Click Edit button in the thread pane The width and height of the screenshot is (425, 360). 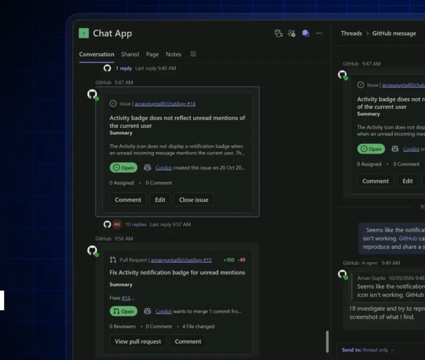(x=408, y=181)
